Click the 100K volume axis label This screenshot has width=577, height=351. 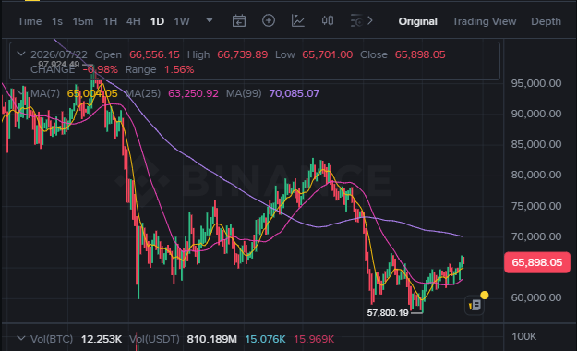pyautogui.click(x=524, y=336)
